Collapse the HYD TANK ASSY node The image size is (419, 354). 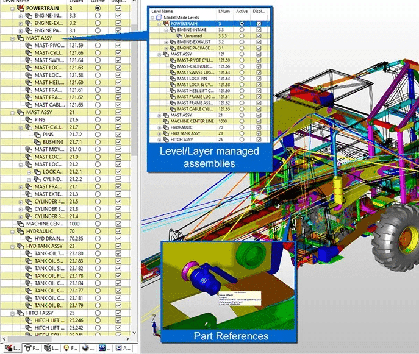tap(13, 246)
